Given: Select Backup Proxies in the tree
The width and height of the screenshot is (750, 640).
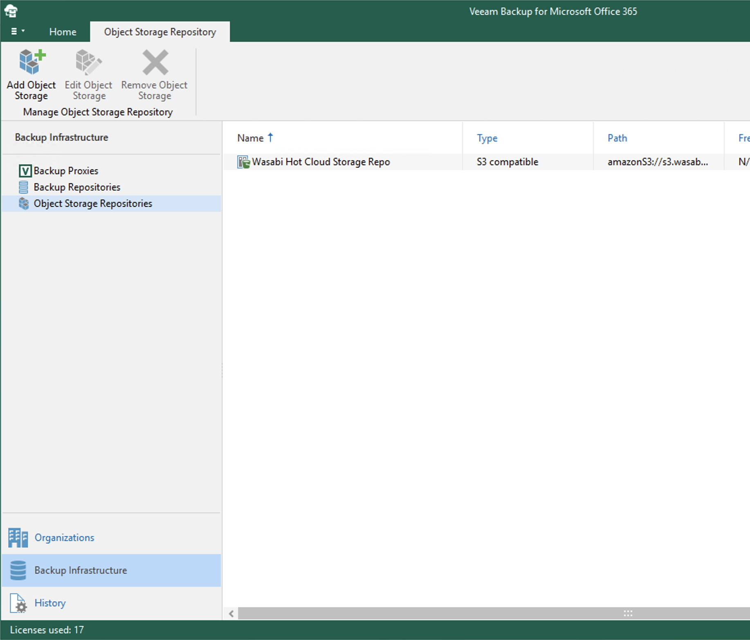Looking at the screenshot, I should pos(66,170).
